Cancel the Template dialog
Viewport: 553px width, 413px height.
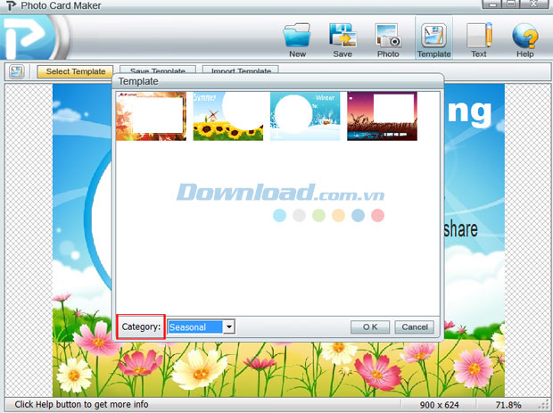coord(415,327)
